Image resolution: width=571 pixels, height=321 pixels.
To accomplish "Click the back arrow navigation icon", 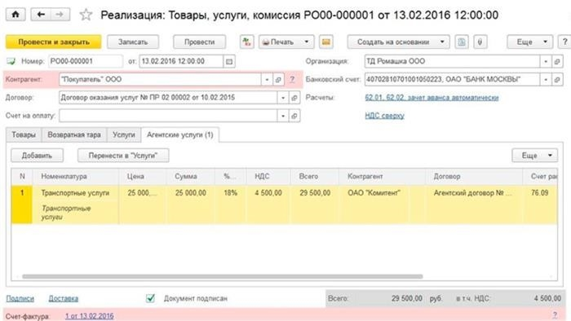I will 41,15.
